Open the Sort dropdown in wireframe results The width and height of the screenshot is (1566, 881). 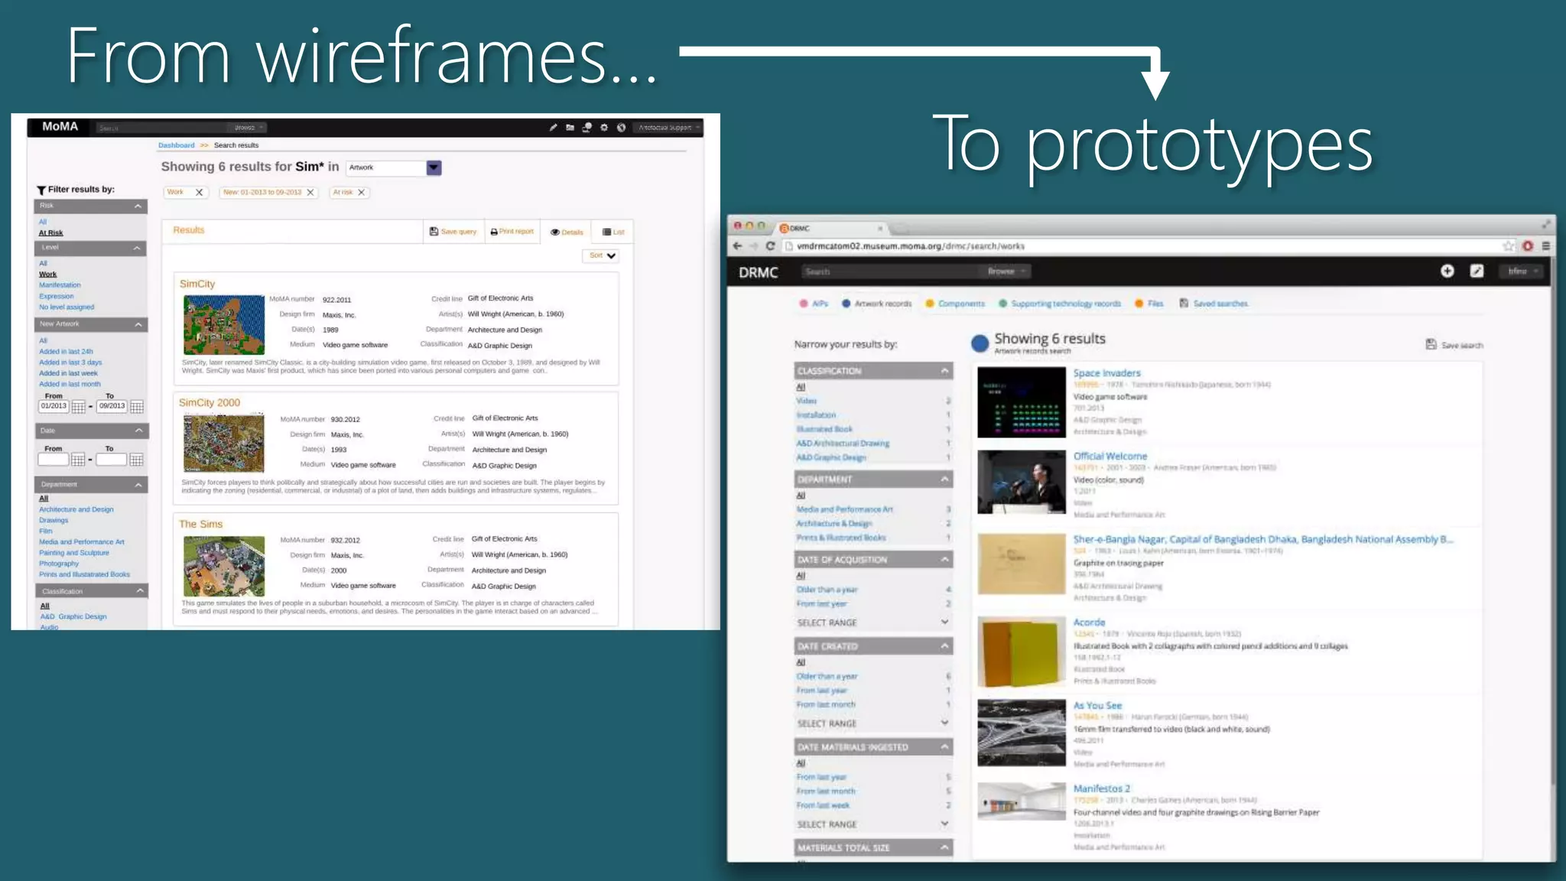601,255
